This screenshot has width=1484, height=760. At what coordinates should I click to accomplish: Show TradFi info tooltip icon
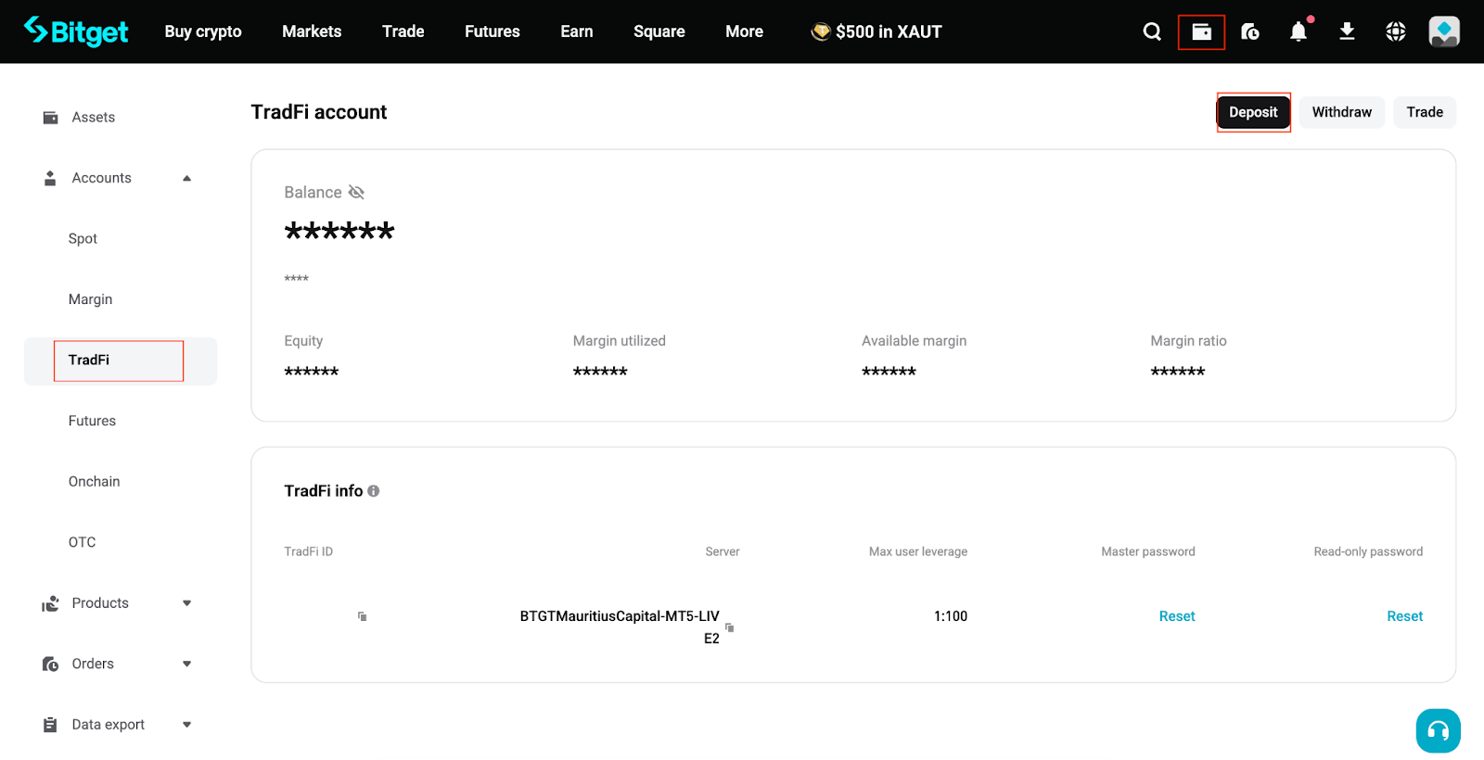point(374,491)
